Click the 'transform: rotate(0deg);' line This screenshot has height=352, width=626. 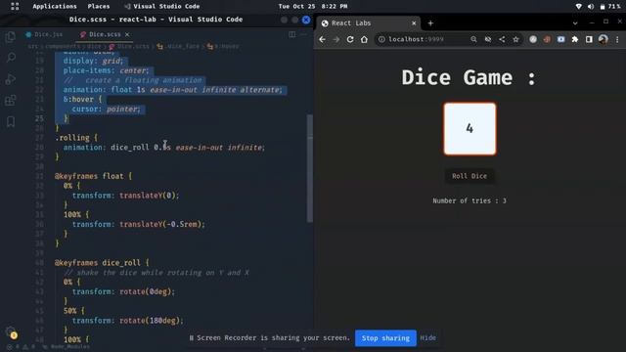click(x=123, y=291)
